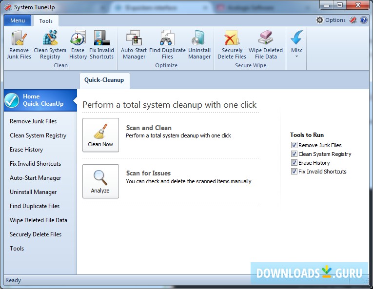Click the Options label in top bar
Screen dimensions: 373x289
pos(335,20)
